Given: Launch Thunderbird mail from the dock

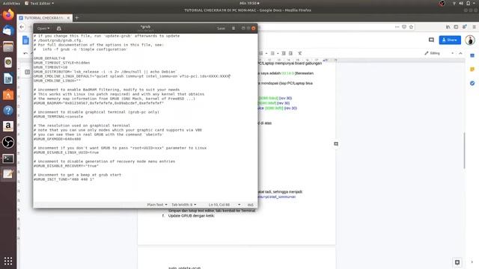Looking at the screenshot, I should (8, 31).
